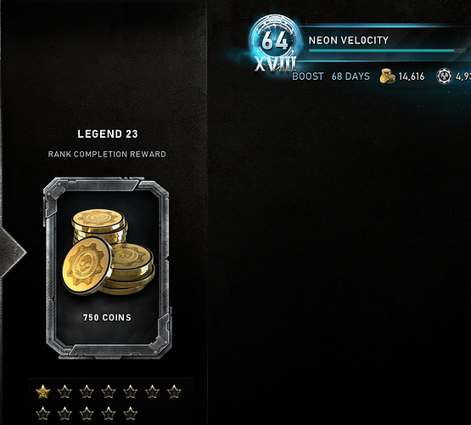Click the gold coins icon beside 14,616

[387, 76]
